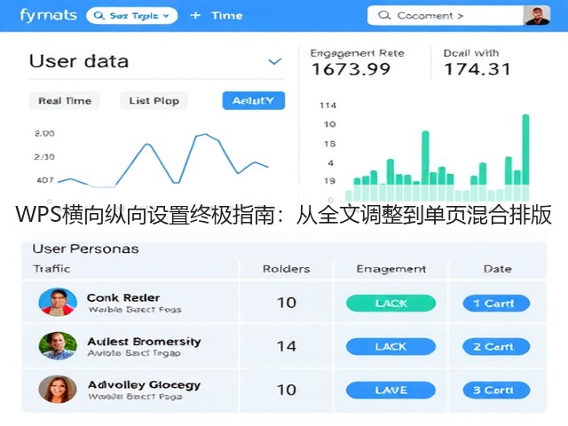Click the fymats logo

[x=48, y=16]
